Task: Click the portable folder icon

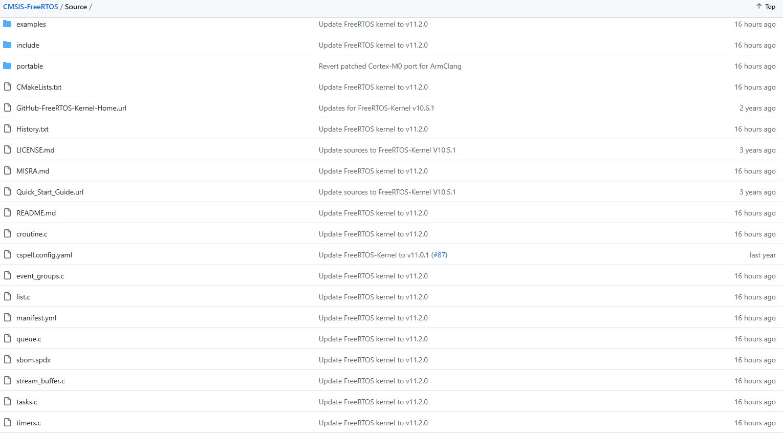Action: tap(7, 66)
